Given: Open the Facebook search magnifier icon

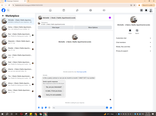Looking at the screenshot, I should tap(8, 10).
